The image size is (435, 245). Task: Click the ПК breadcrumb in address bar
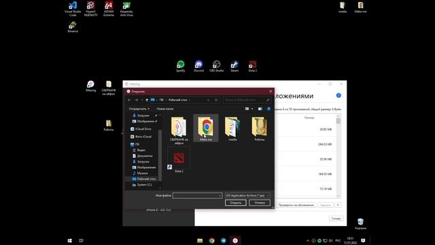[162, 100]
